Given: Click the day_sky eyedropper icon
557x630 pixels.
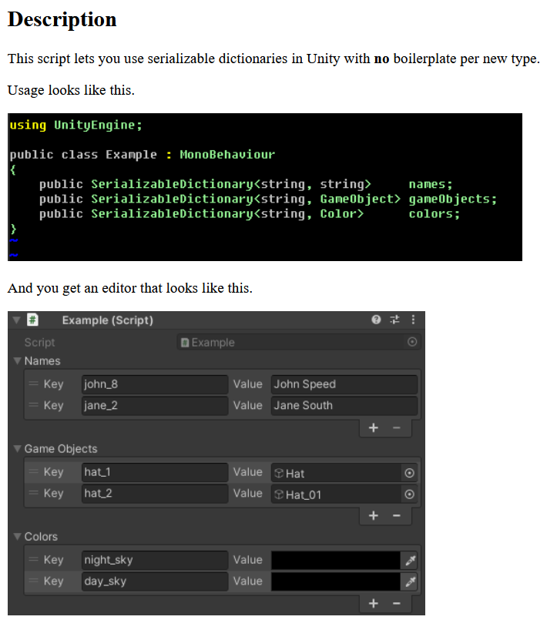Looking at the screenshot, I should point(410,582).
